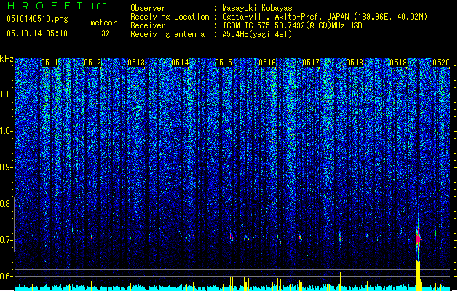Click the Observer field label

[148, 8]
